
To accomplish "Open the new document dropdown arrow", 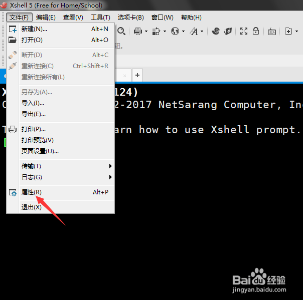I will click(x=296, y=31).
